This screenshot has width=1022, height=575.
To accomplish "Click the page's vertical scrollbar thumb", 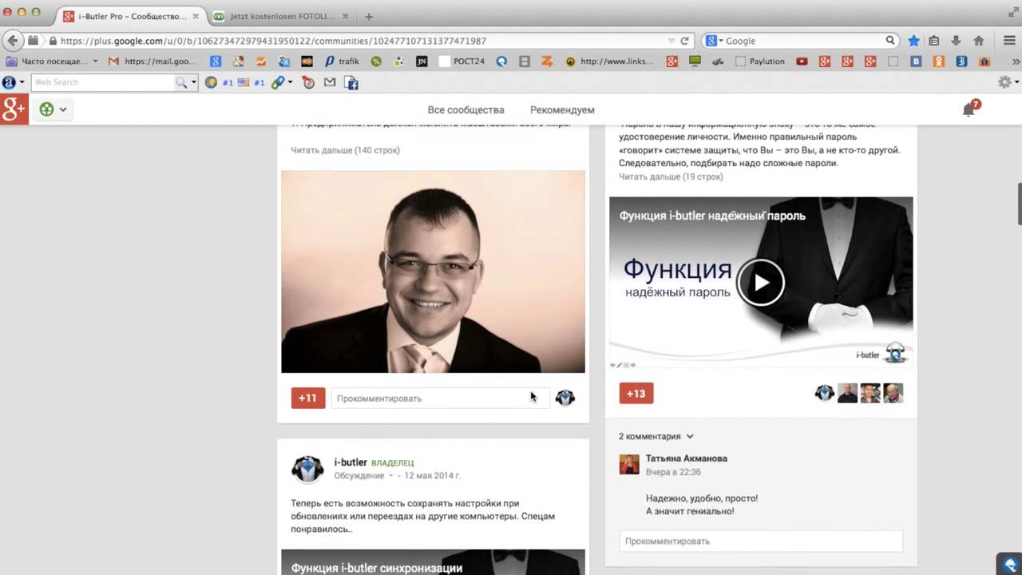I will [x=1020, y=204].
